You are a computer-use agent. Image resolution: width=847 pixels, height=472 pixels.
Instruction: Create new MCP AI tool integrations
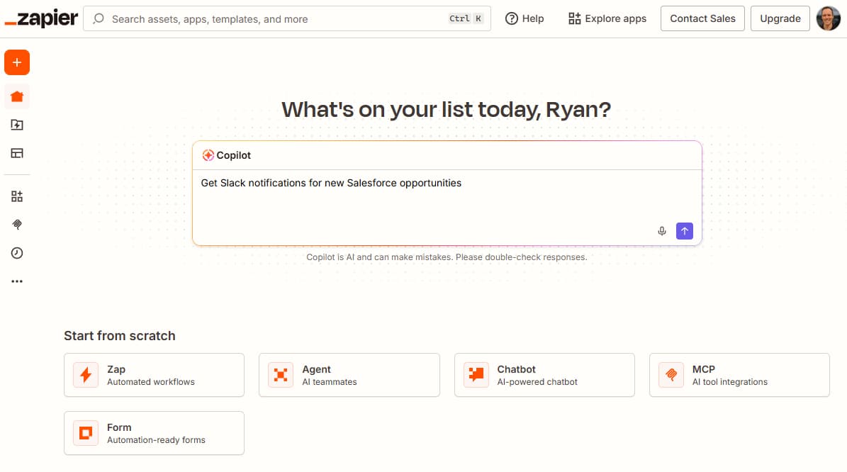(x=739, y=375)
